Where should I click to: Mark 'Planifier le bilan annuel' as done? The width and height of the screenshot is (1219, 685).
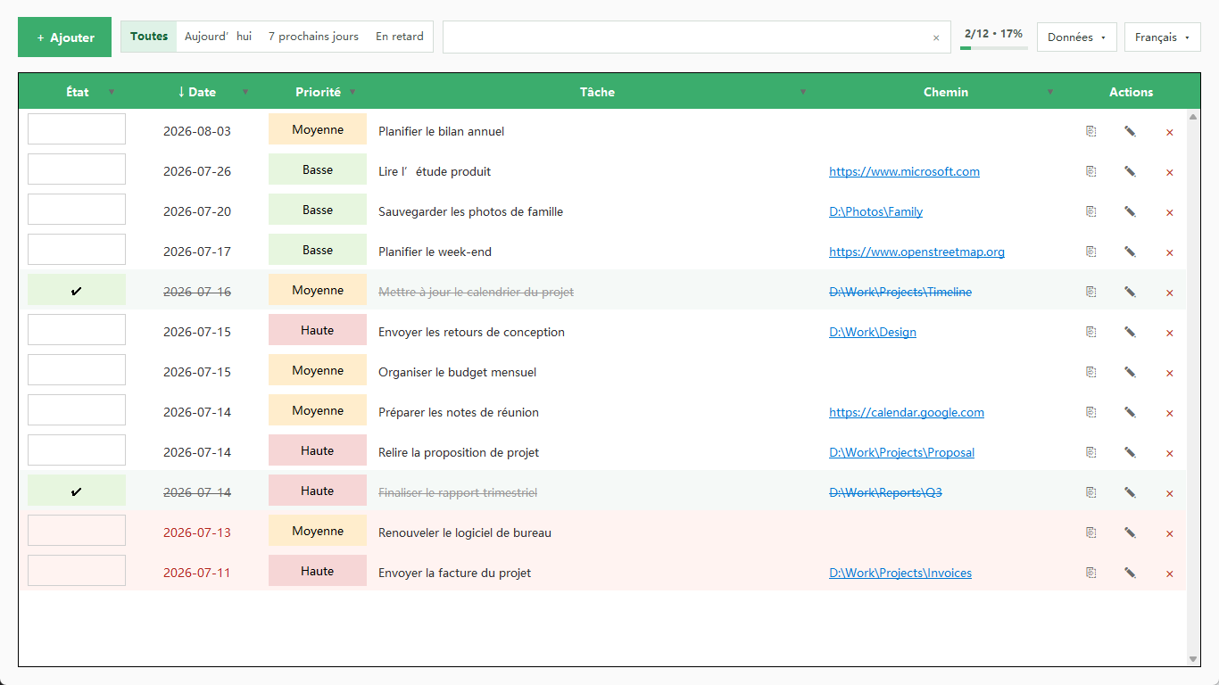point(77,128)
